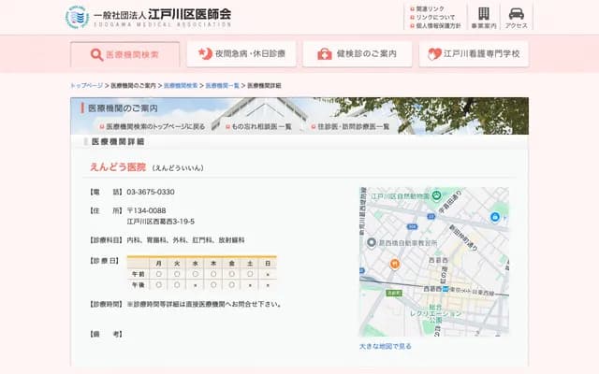Image resolution: width=599 pixels, height=374 pixels.
Task: Open もの忘れ相談医一覧 link
Action: [261, 126]
